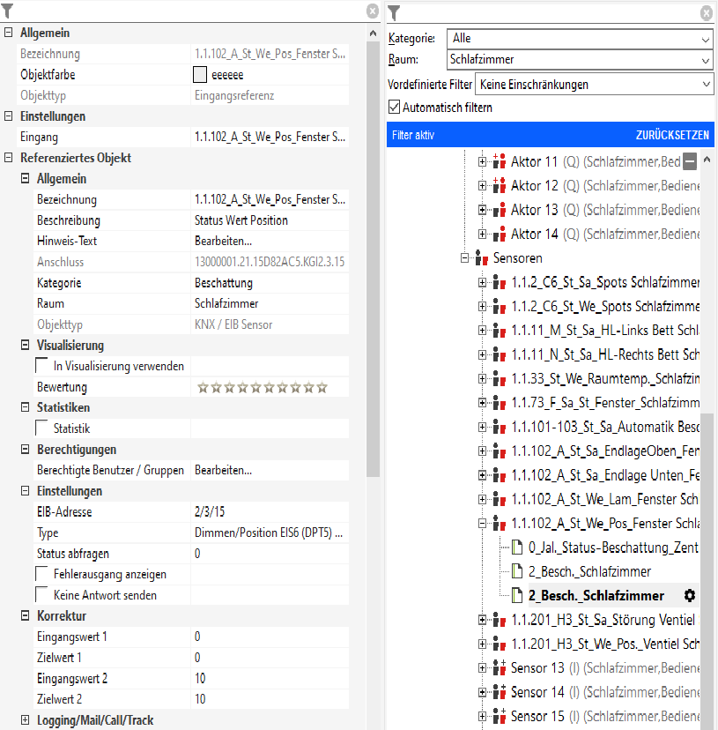Close the properties panel filter with X
Image resolution: width=718 pixels, height=730 pixels.
373,11
